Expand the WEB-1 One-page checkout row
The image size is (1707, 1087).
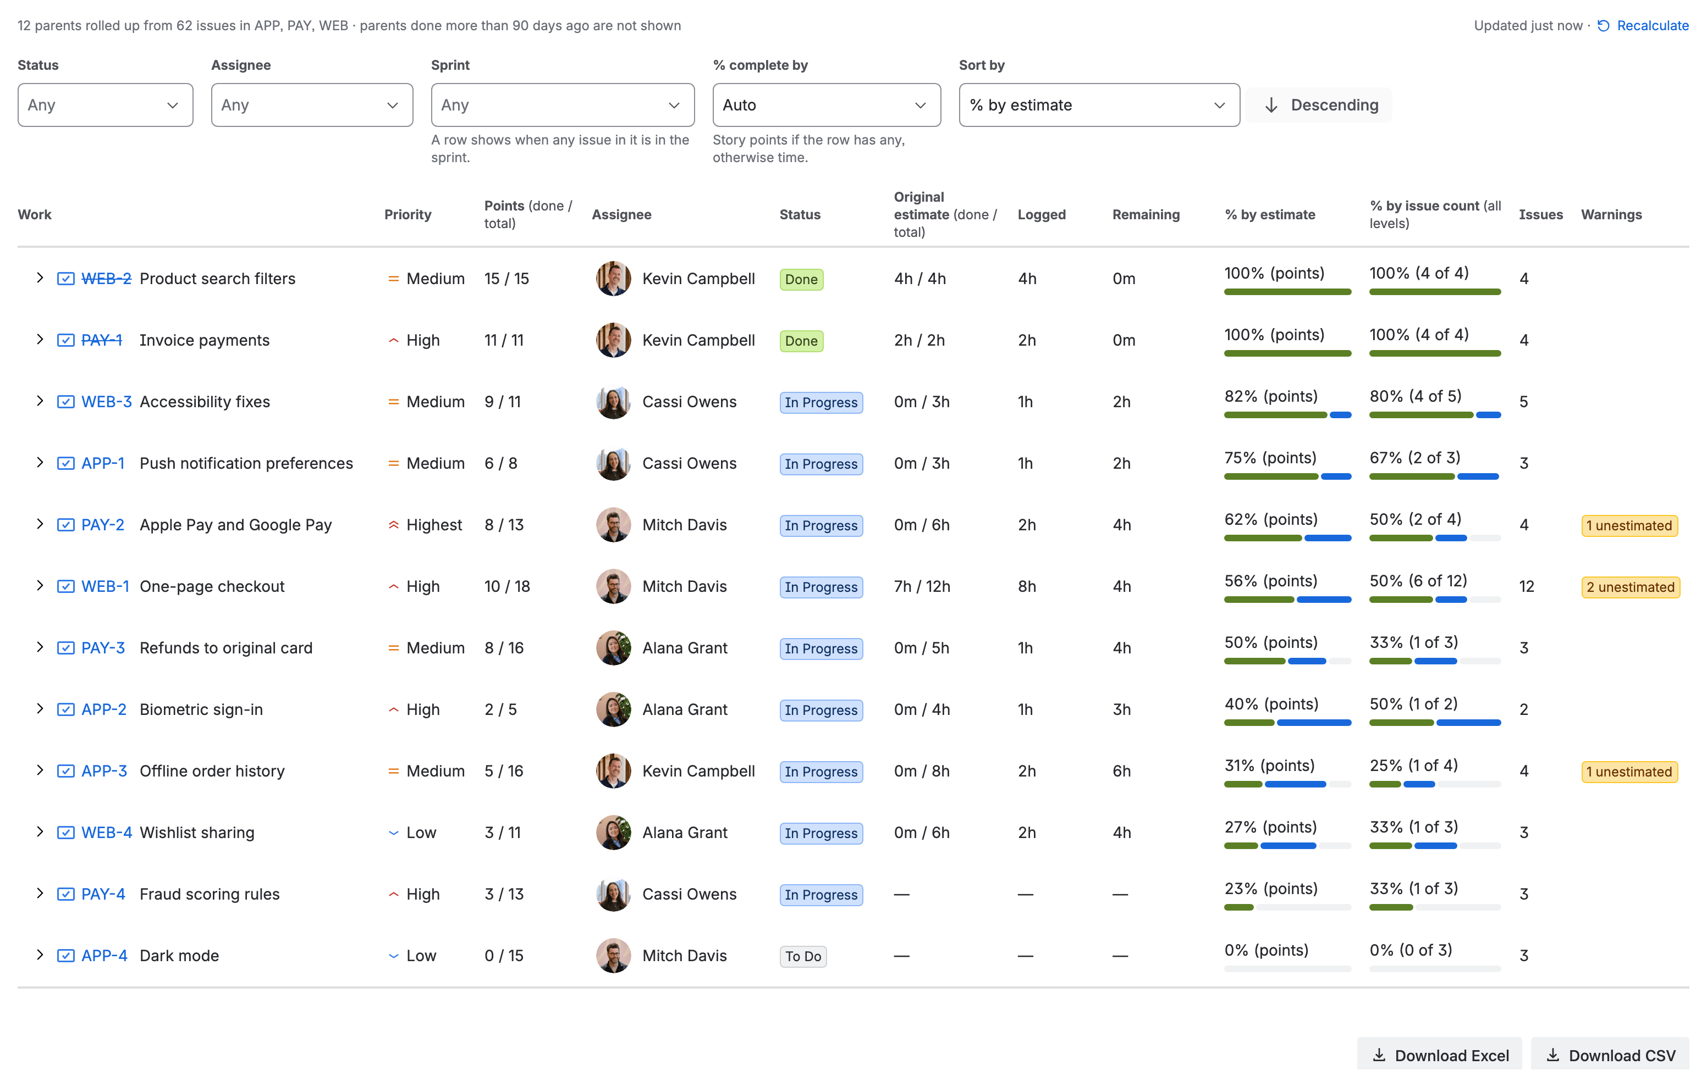(x=40, y=585)
